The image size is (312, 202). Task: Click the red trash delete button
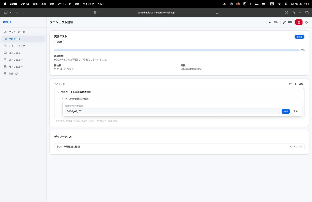(x=299, y=22)
